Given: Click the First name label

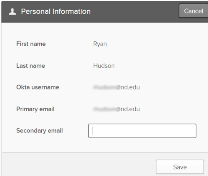Looking at the screenshot, I should [x=31, y=44].
